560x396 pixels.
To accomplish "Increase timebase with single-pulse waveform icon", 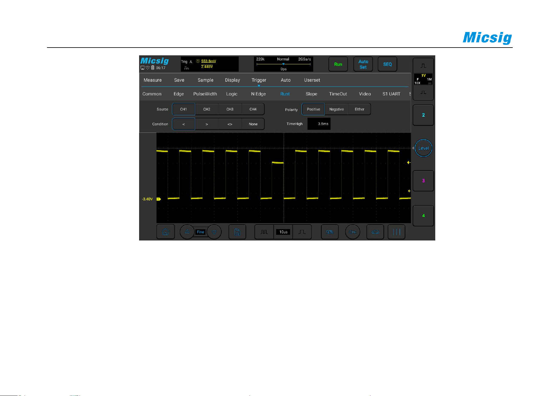I will click(302, 232).
